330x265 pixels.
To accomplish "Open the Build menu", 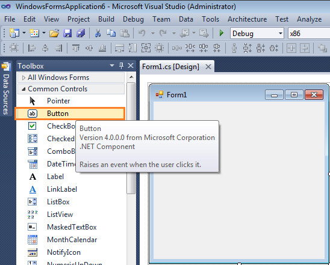I will pos(106,19).
